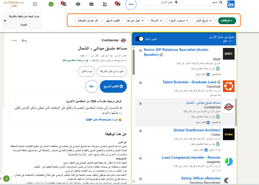Click scroll up arrow of job list

tap(133, 48)
